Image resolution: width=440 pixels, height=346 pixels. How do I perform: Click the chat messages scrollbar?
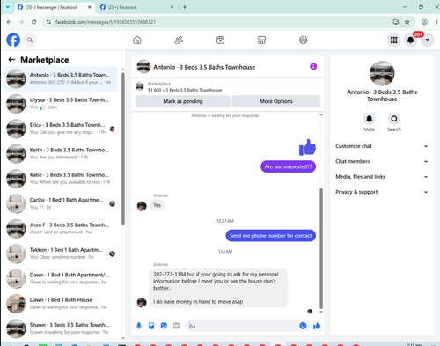click(321, 248)
